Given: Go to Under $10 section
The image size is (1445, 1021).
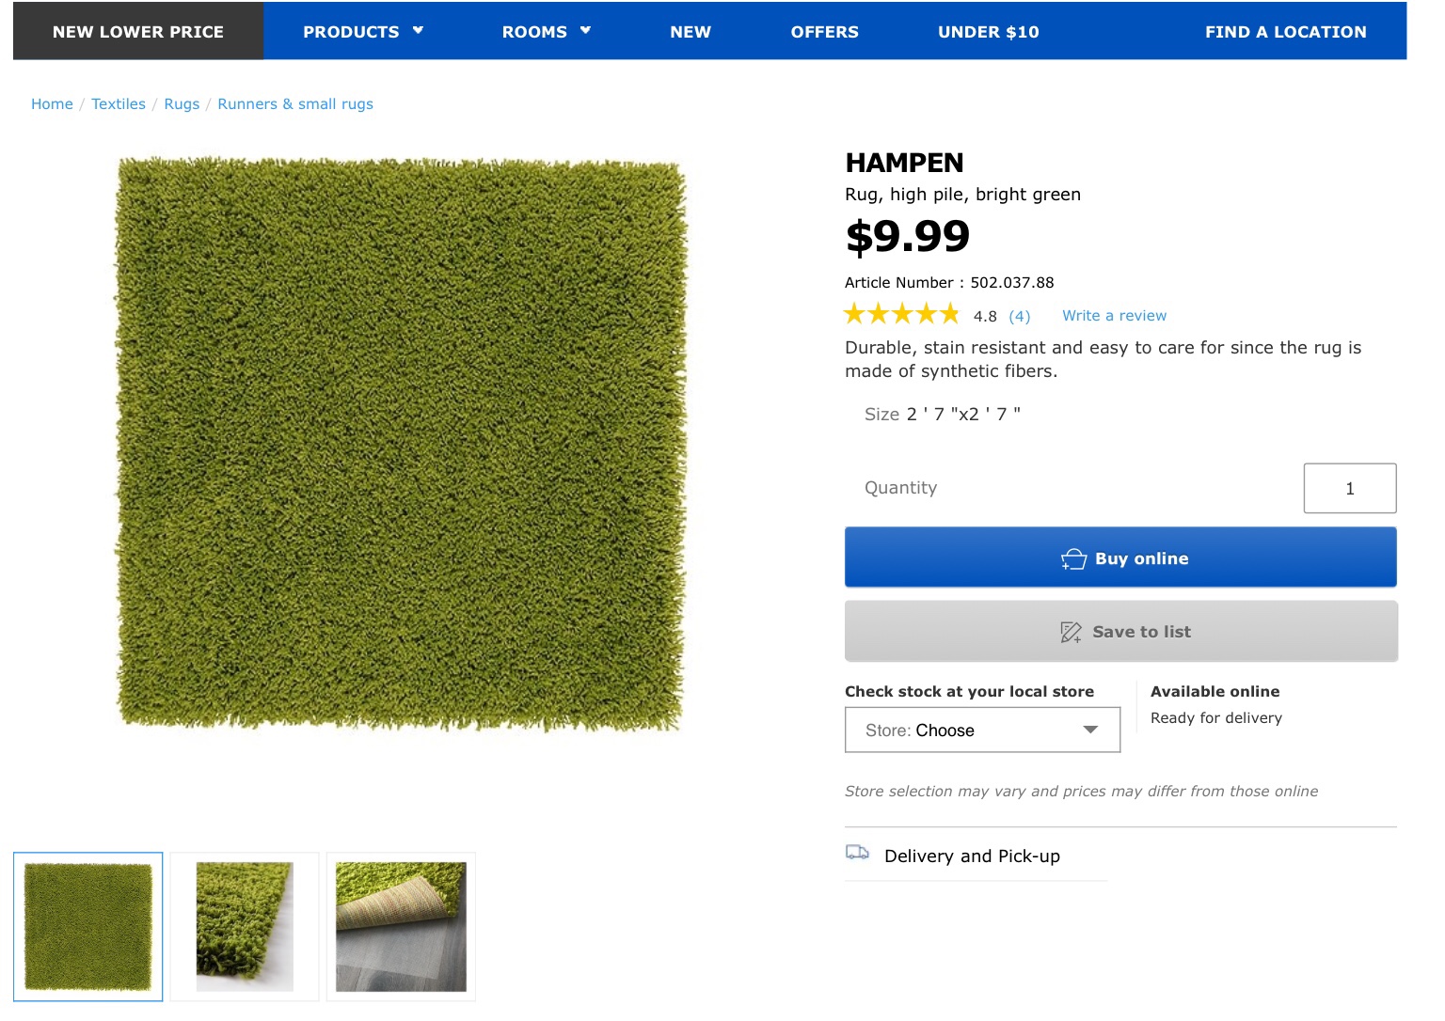Looking at the screenshot, I should pos(988,32).
